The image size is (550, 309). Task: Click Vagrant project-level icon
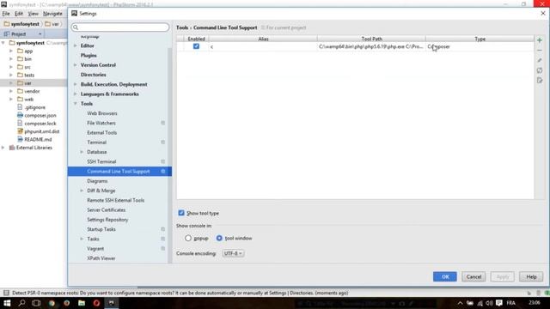pos(162,248)
